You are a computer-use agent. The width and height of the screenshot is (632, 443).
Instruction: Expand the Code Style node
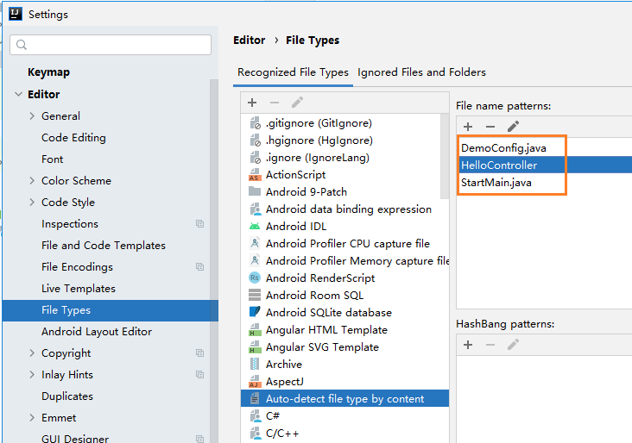click(32, 203)
